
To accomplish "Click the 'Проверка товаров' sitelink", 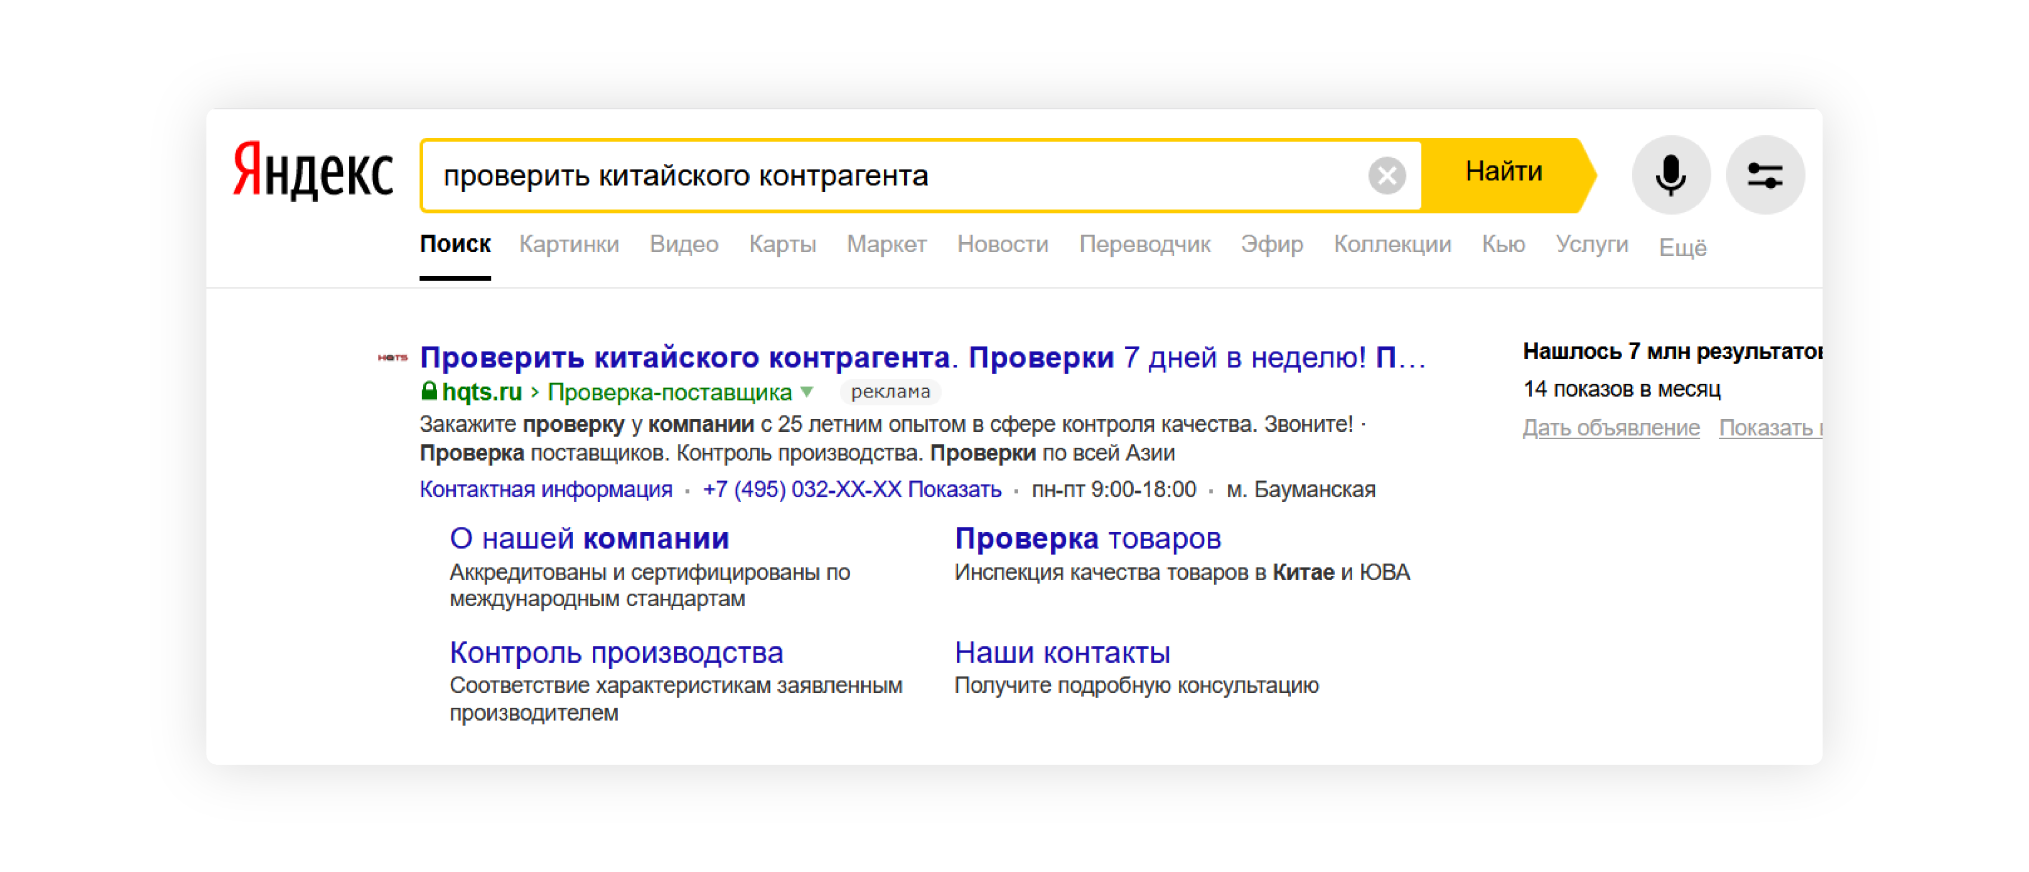I will (1087, 539).
